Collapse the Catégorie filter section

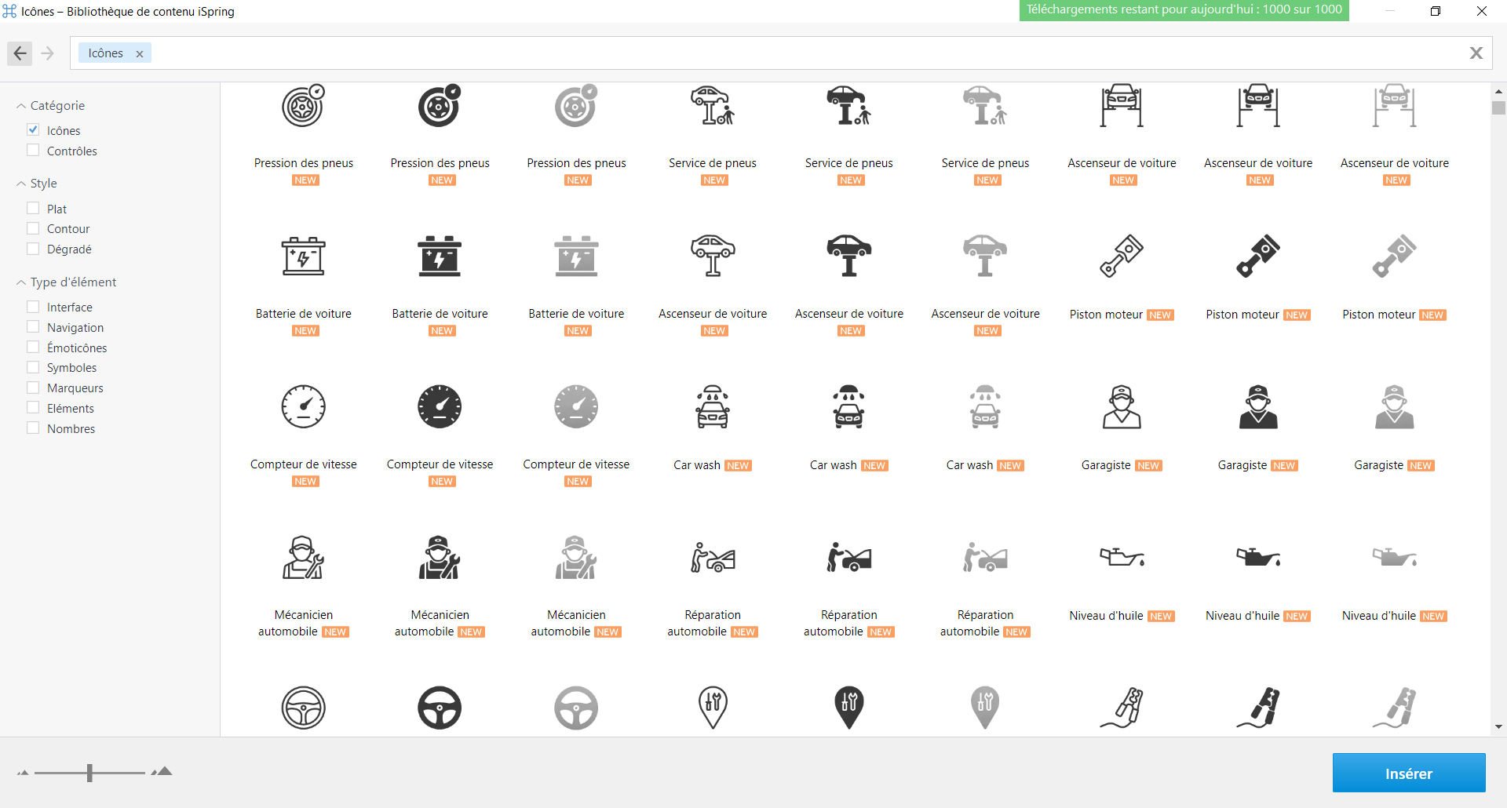pos(21,106)
